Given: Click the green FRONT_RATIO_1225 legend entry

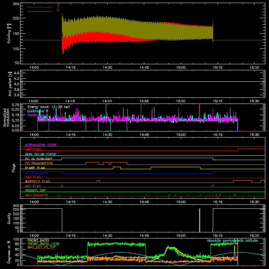Looking at the screenshot, I should (x=43, y=244).
